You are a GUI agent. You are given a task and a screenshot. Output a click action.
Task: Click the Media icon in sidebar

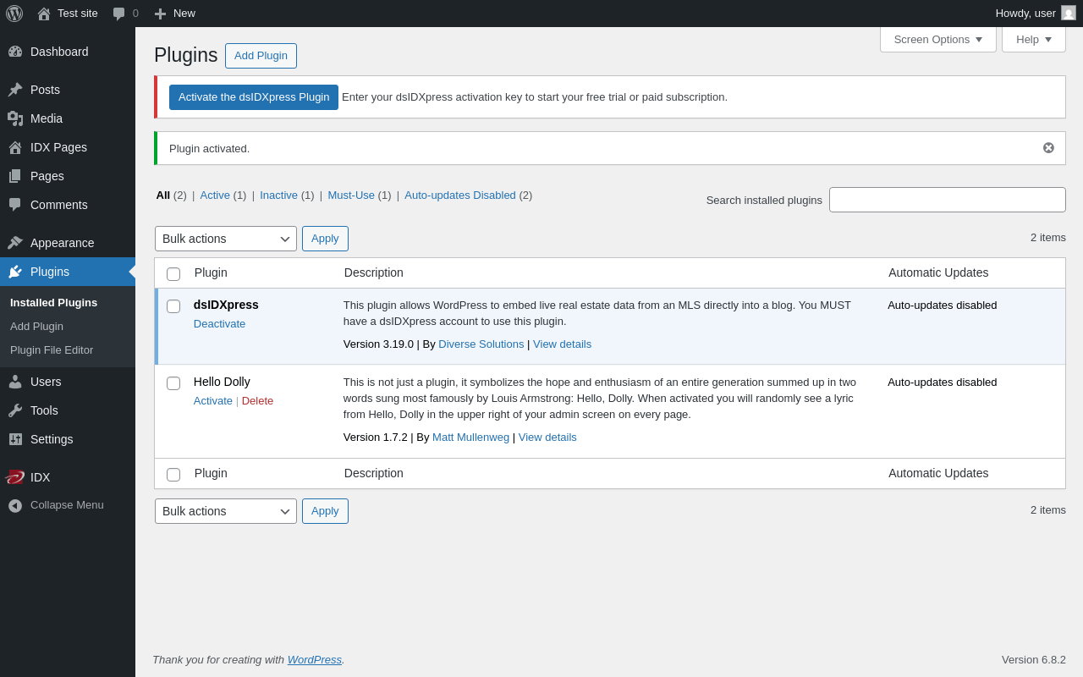coord(15,118)
